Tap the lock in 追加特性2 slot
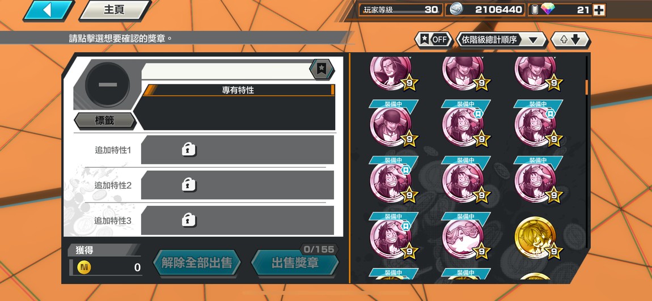This screenshot has height=301, width=652. [x=189, y=185]
